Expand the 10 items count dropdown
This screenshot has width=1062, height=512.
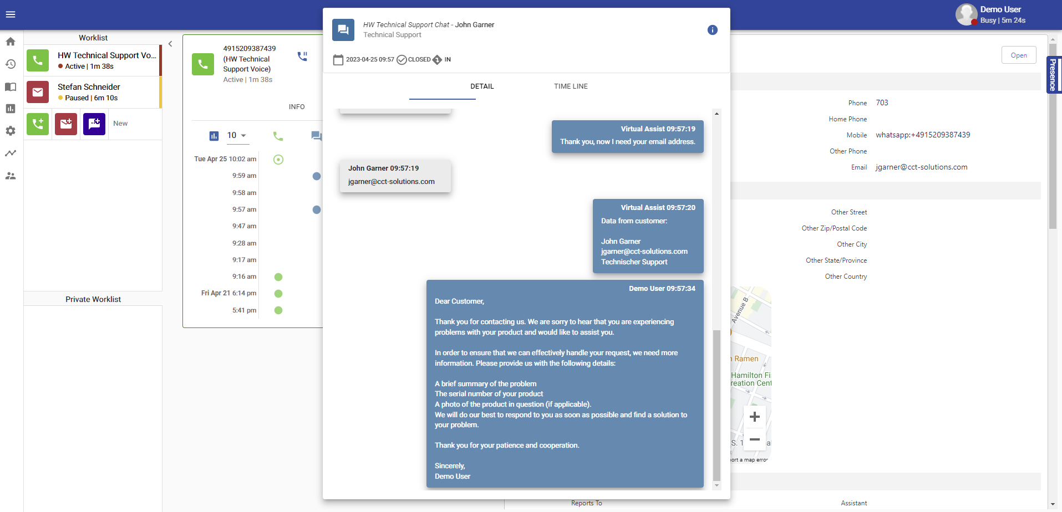click(x=237, y=136)
